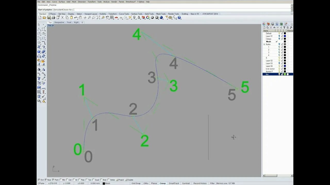Collapse the Nurbs layer group
The width and height of the screenshot is (330, 185).
click(264, 44)
